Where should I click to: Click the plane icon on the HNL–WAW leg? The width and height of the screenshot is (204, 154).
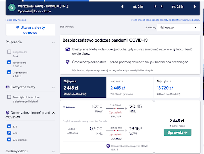tap(126, 131)
